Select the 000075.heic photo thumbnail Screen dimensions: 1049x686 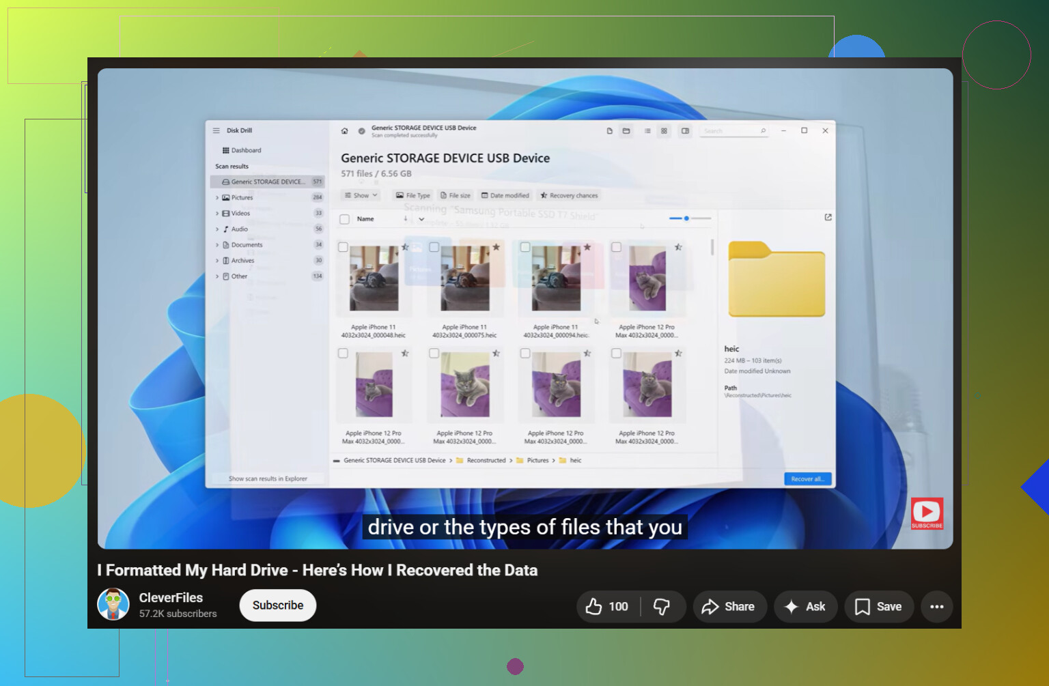click(x=465, y=278)
